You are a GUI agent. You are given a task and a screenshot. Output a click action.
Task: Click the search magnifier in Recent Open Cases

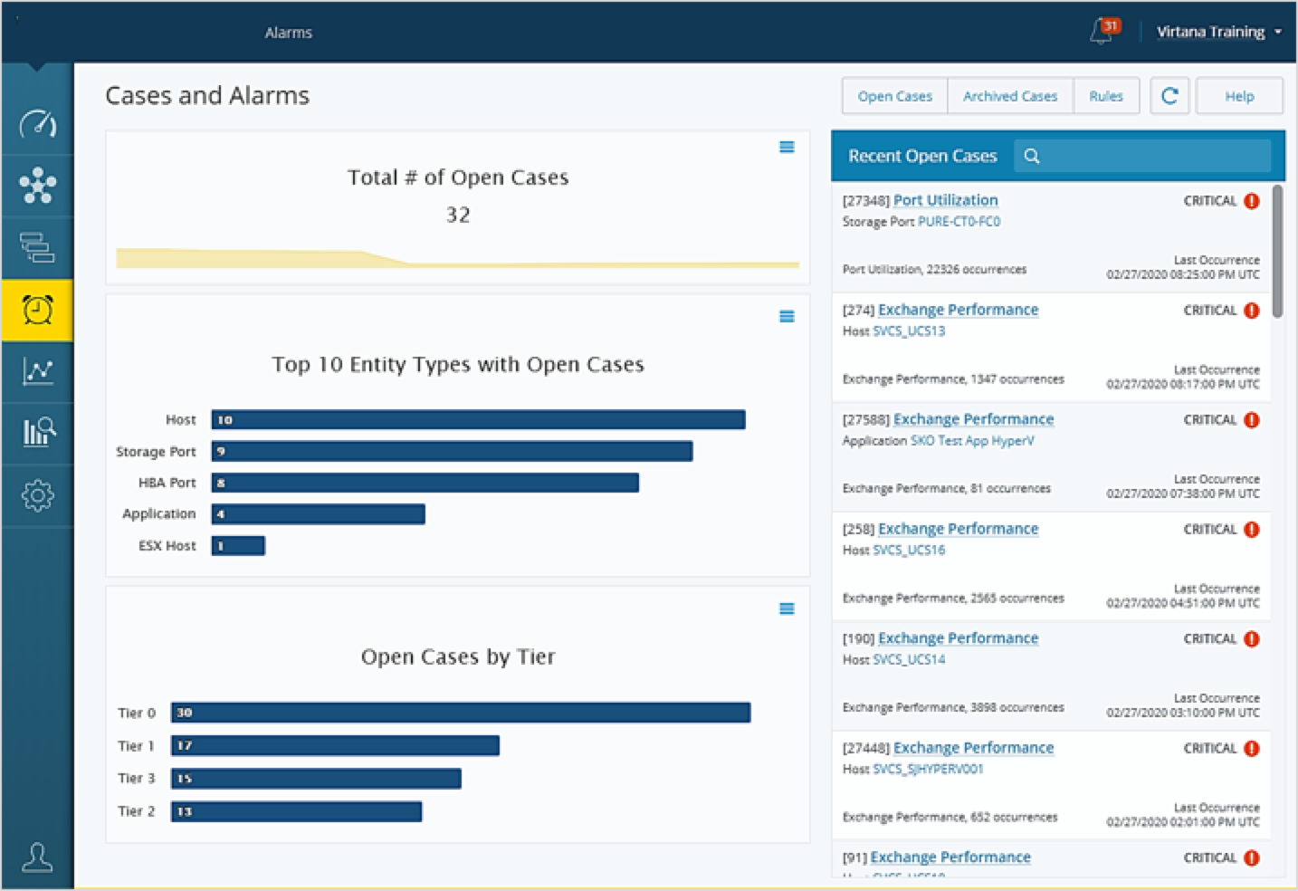click(1031, 156)
